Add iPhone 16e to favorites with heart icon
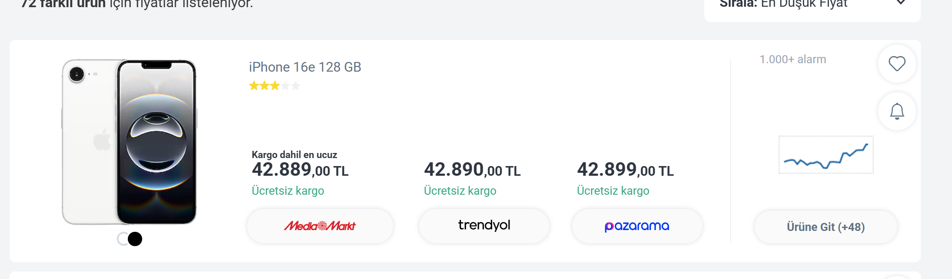This screenshot has height=279, width=952. click(x=897, y=64)
